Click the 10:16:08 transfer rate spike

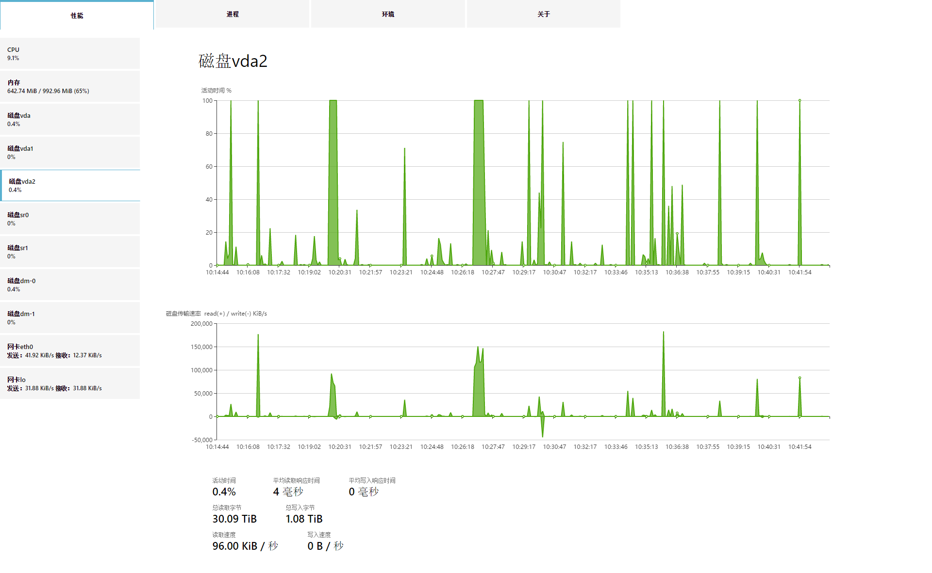[x=258, y=375]
